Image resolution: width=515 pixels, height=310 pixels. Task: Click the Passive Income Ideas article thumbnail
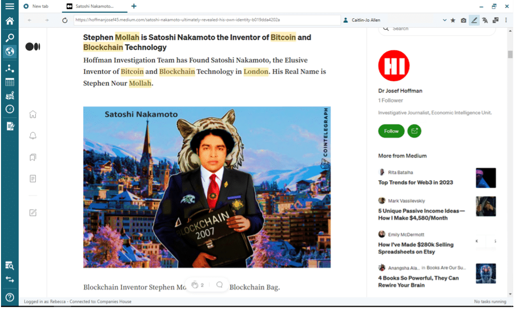coord(486,206)
